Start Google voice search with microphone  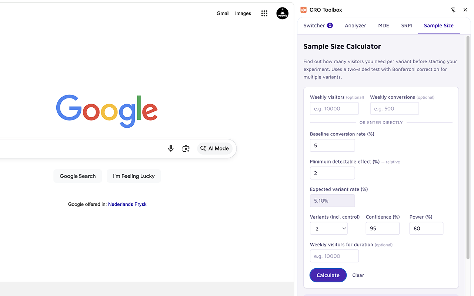coord(171,148)
